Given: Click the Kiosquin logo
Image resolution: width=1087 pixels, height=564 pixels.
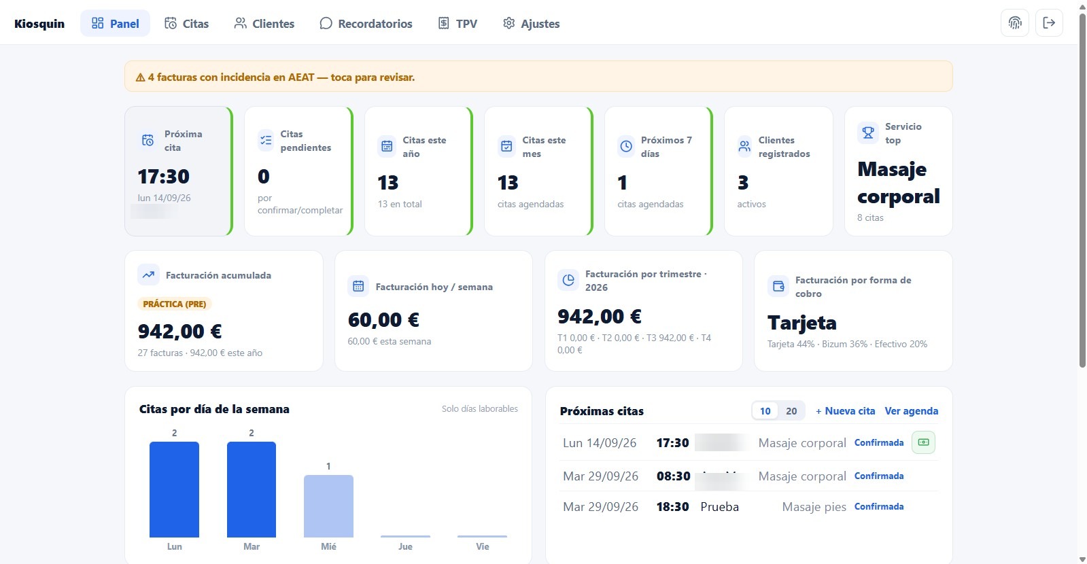Looking at the screenshot, I should pos(39,24).
